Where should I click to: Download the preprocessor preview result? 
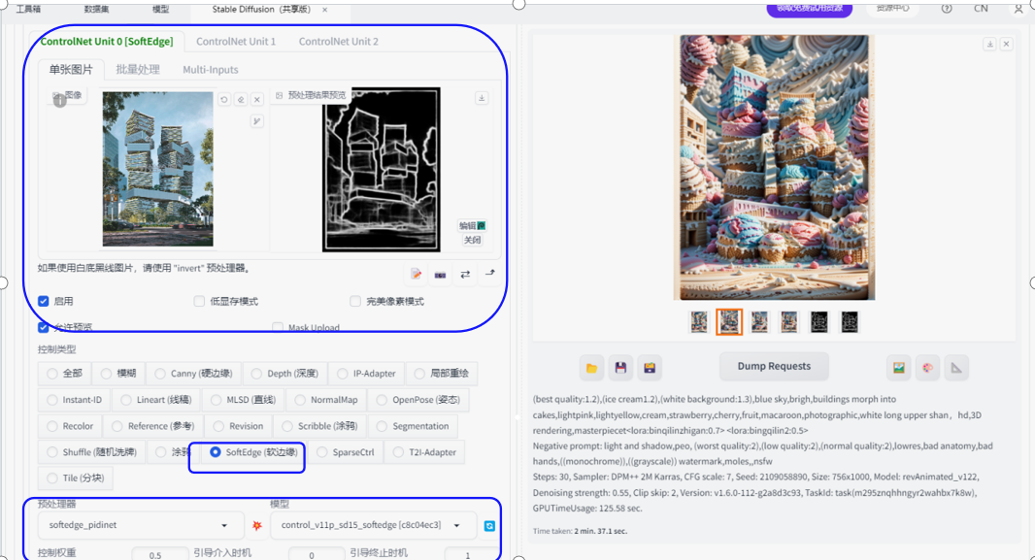click(482, 98)
